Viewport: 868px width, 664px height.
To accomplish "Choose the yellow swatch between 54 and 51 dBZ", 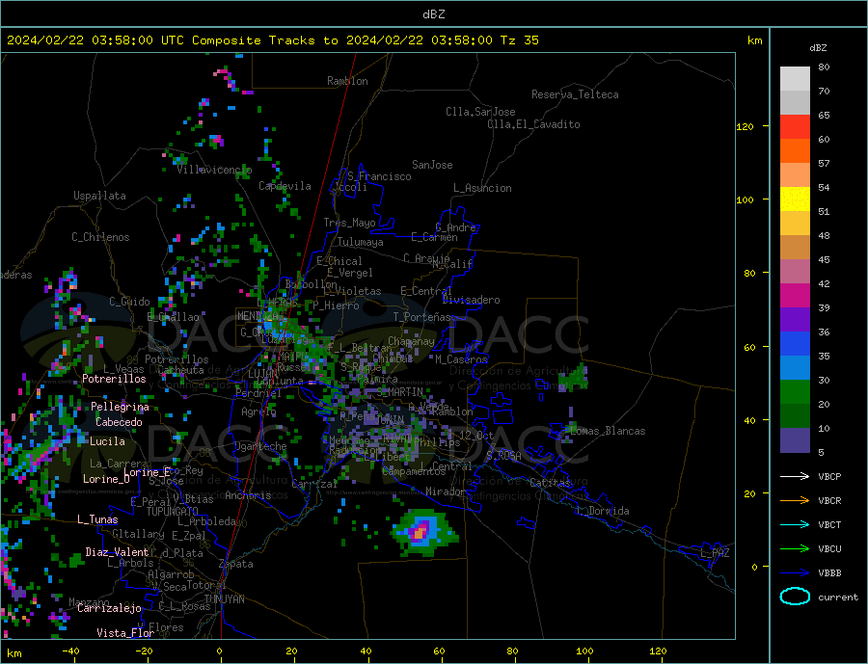I will tap(795, 199).
